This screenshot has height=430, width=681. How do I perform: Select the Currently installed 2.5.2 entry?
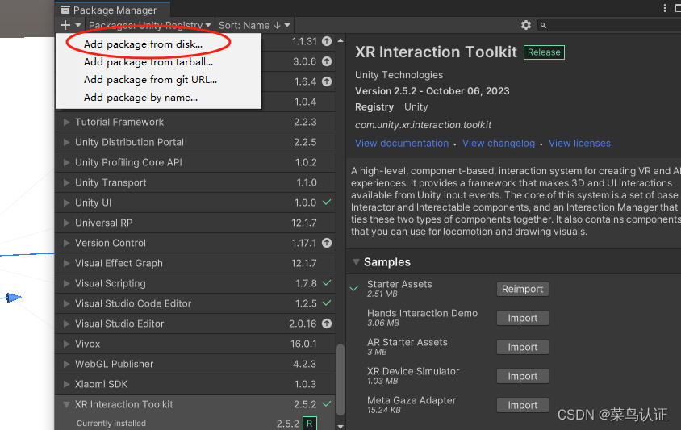(x=195, y=423)
